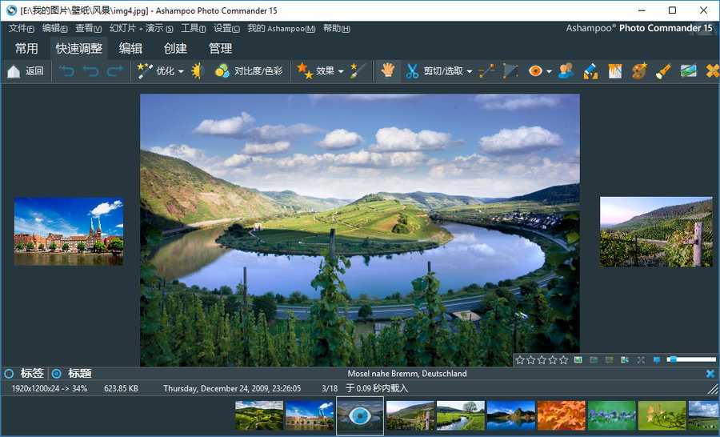Open the 剪切/选取 dropdown arrow
Viewport: 720px width, 437px height.
point(470,71)
